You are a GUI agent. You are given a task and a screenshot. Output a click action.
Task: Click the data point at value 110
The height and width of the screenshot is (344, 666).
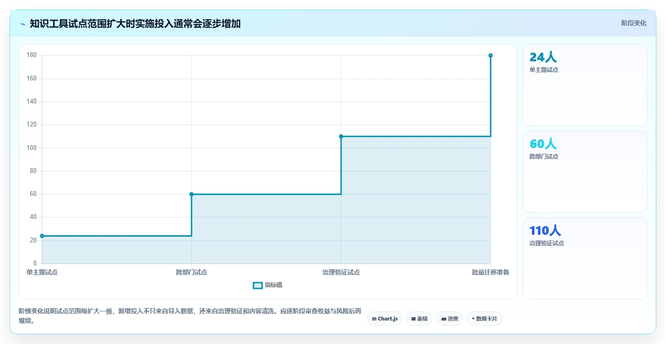341,137
